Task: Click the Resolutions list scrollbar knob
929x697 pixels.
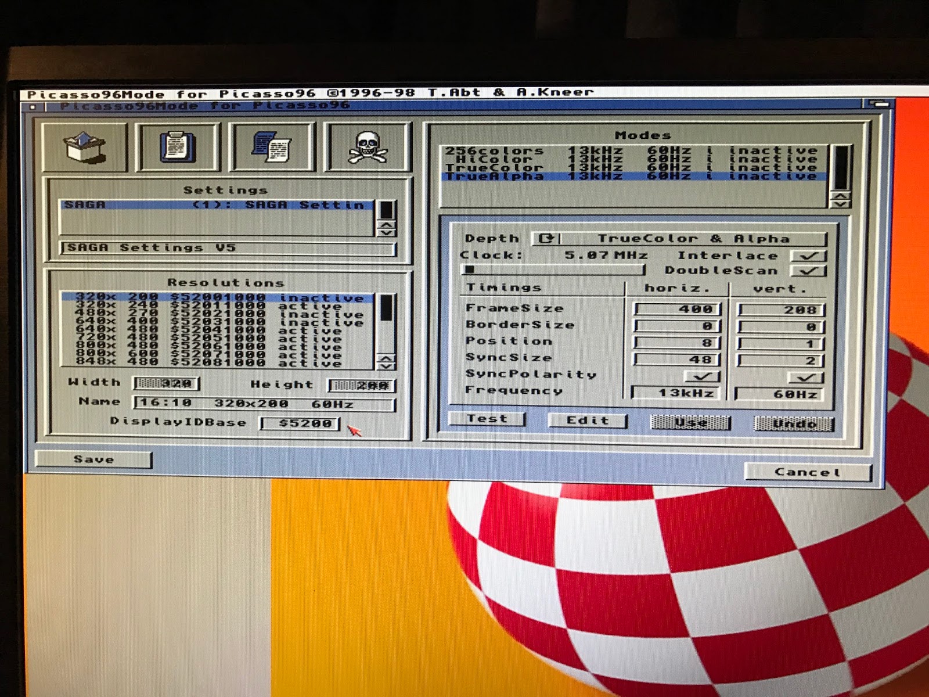Action: pos(387,308)
